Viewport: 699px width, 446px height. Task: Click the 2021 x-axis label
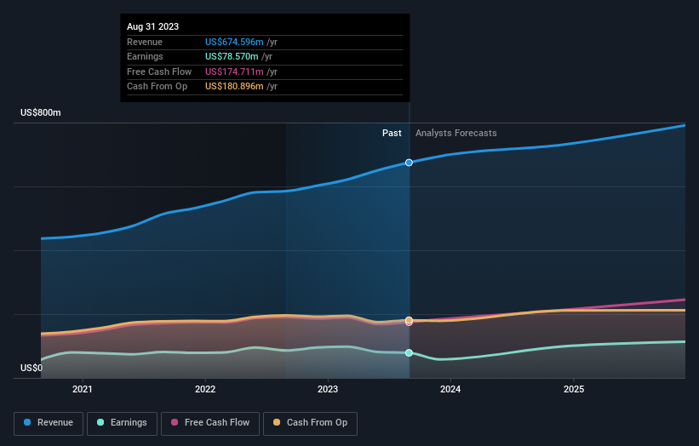tap(83, 389)
